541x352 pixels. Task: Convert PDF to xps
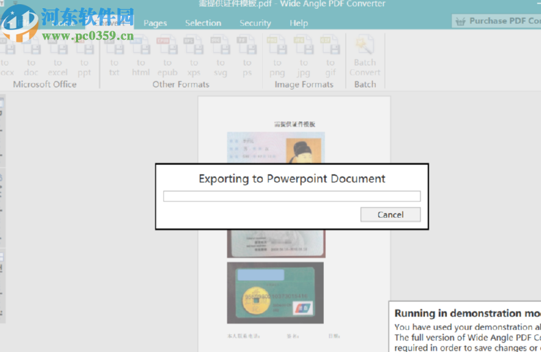[x=194, y=56]
